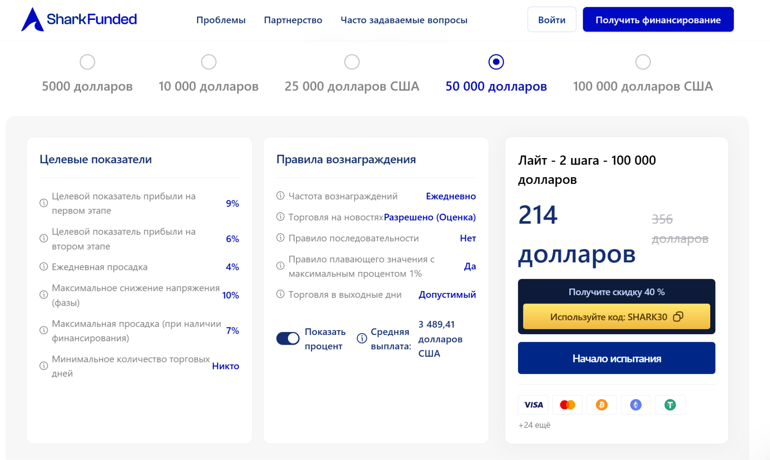Click the Войти button

pos(552,20)
